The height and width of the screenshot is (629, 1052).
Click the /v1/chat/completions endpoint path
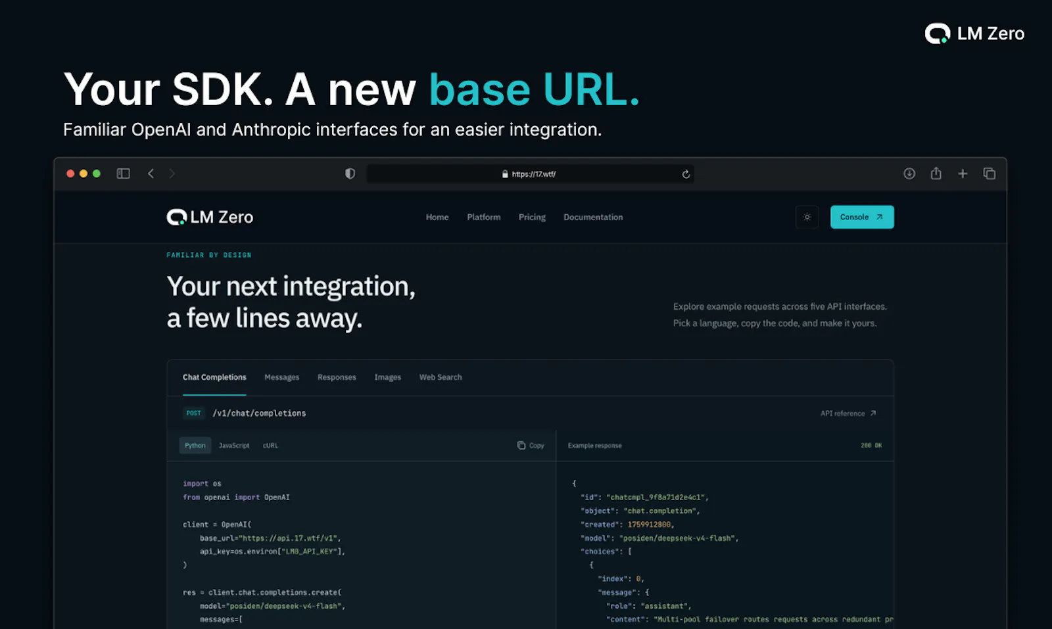259,413
